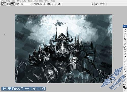Image resolution: width=127 pixels, height=92 pixels.
Task: Toggle the airbrush option
Action: (59, 4)
